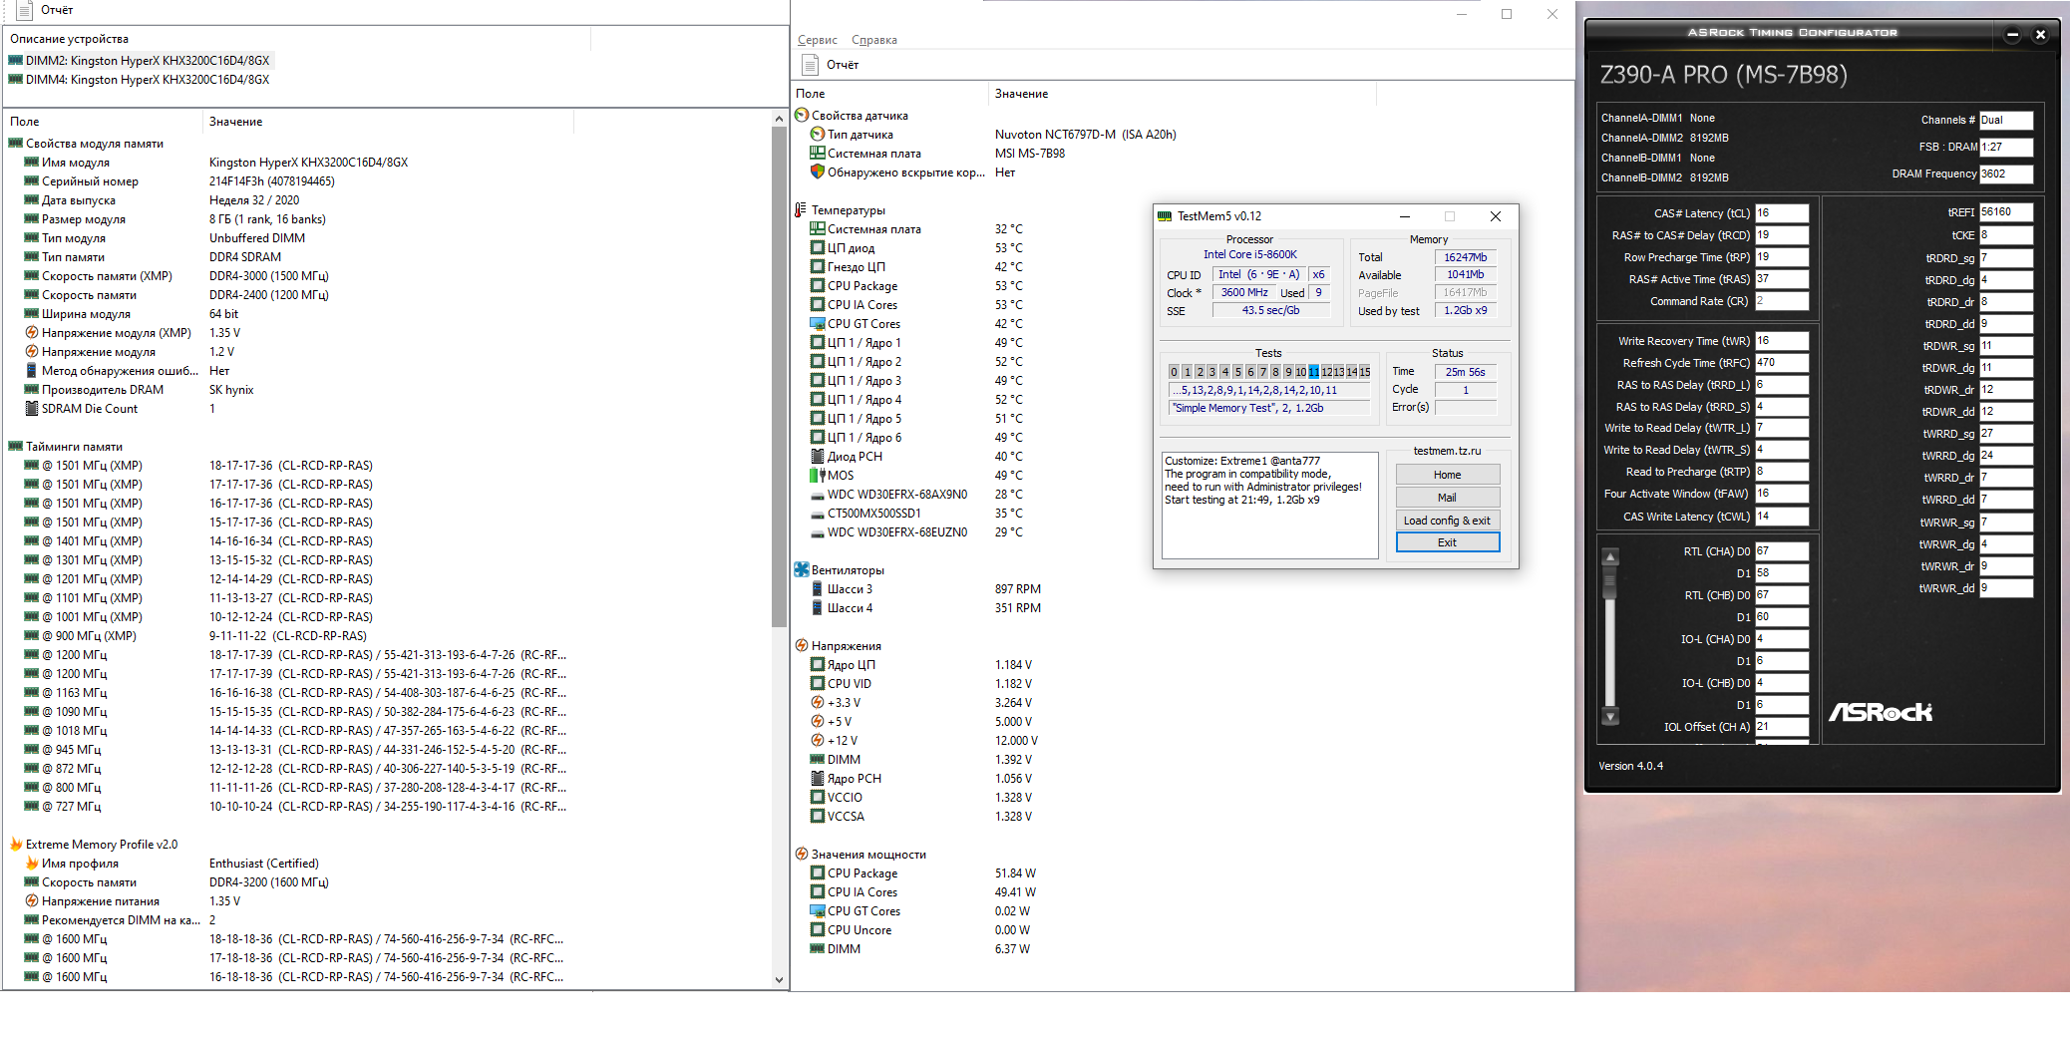Click the Ядро PCH voltage icon
The width and height of the screenshot is (2070, 1047).
[818, 779]
